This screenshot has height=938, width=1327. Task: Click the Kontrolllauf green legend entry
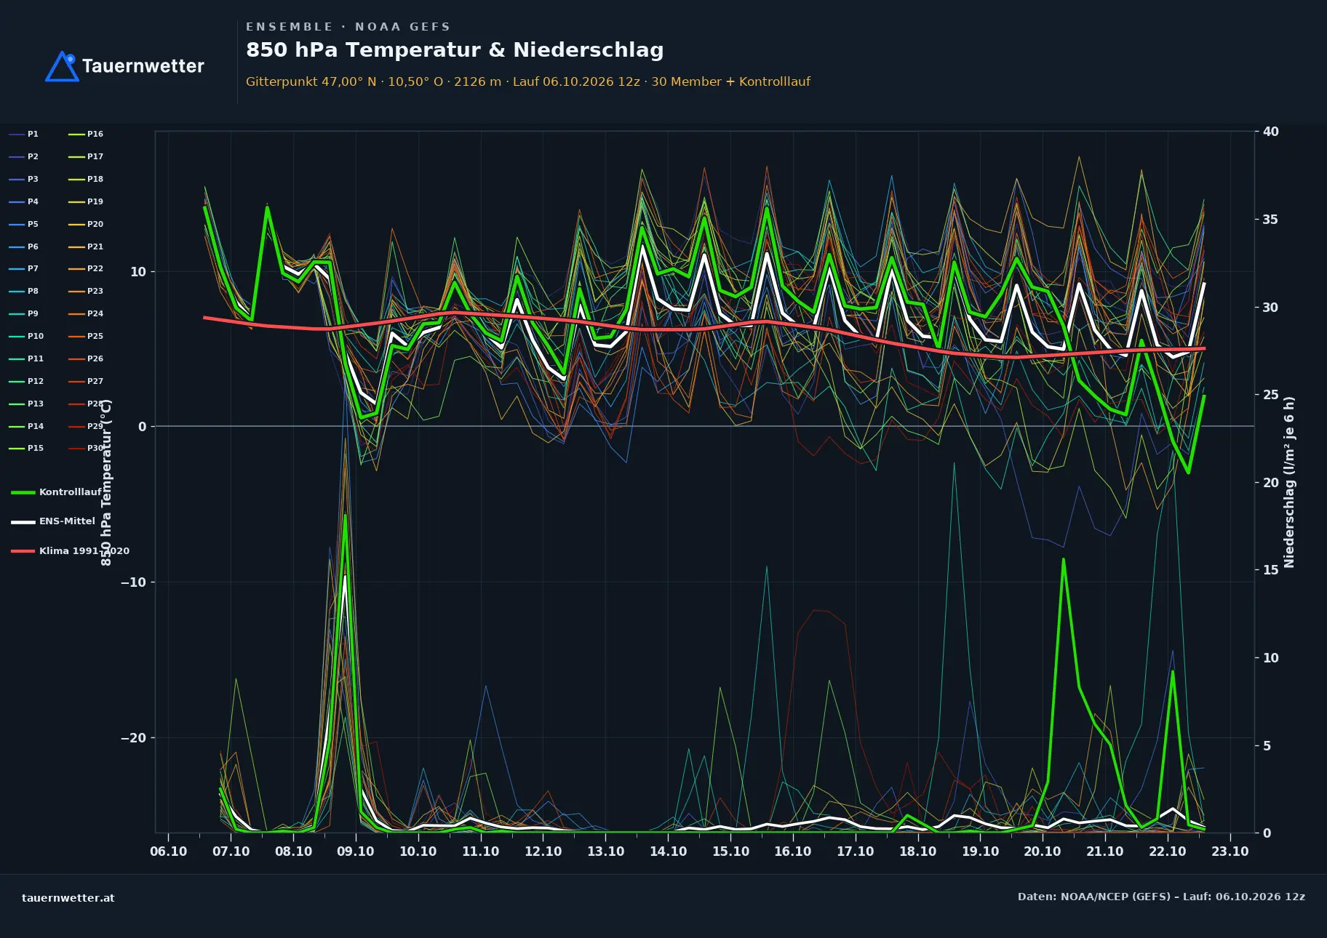[x=57, y=492]
